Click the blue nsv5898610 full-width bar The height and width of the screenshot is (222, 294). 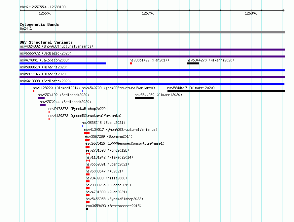152,70
